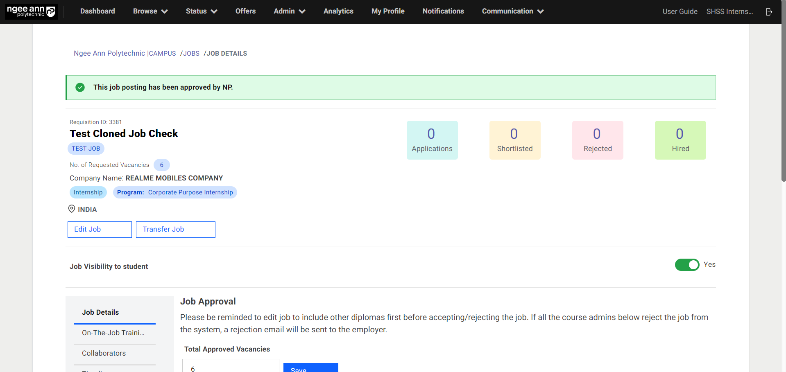Click the TEST JOB tag
The height and width of the screenshot is (372, 786).
point(86,148)
